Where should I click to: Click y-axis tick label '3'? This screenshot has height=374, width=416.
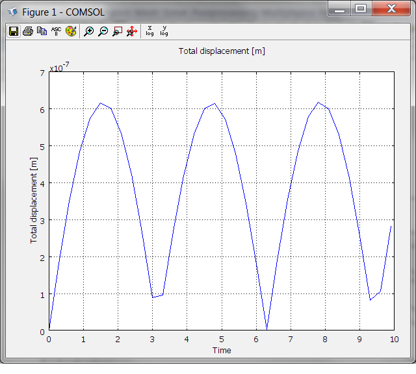[x=42, y=221]
